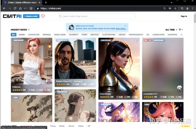Go to the browser home page icon
Viewport: 196px width, 129px height.
(20, 8)
